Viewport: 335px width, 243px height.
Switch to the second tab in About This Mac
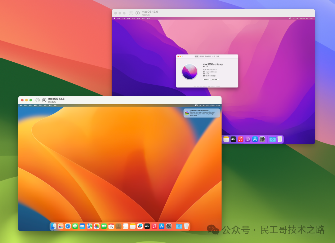(202, 56)
